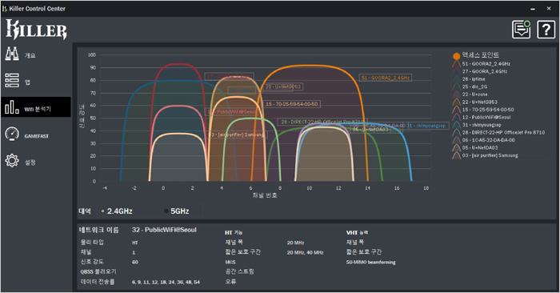The image size is (560, 293).
Task: Click the 51 - GOORA2_2.4GHz chart label
Action: (x=386, y=78)
